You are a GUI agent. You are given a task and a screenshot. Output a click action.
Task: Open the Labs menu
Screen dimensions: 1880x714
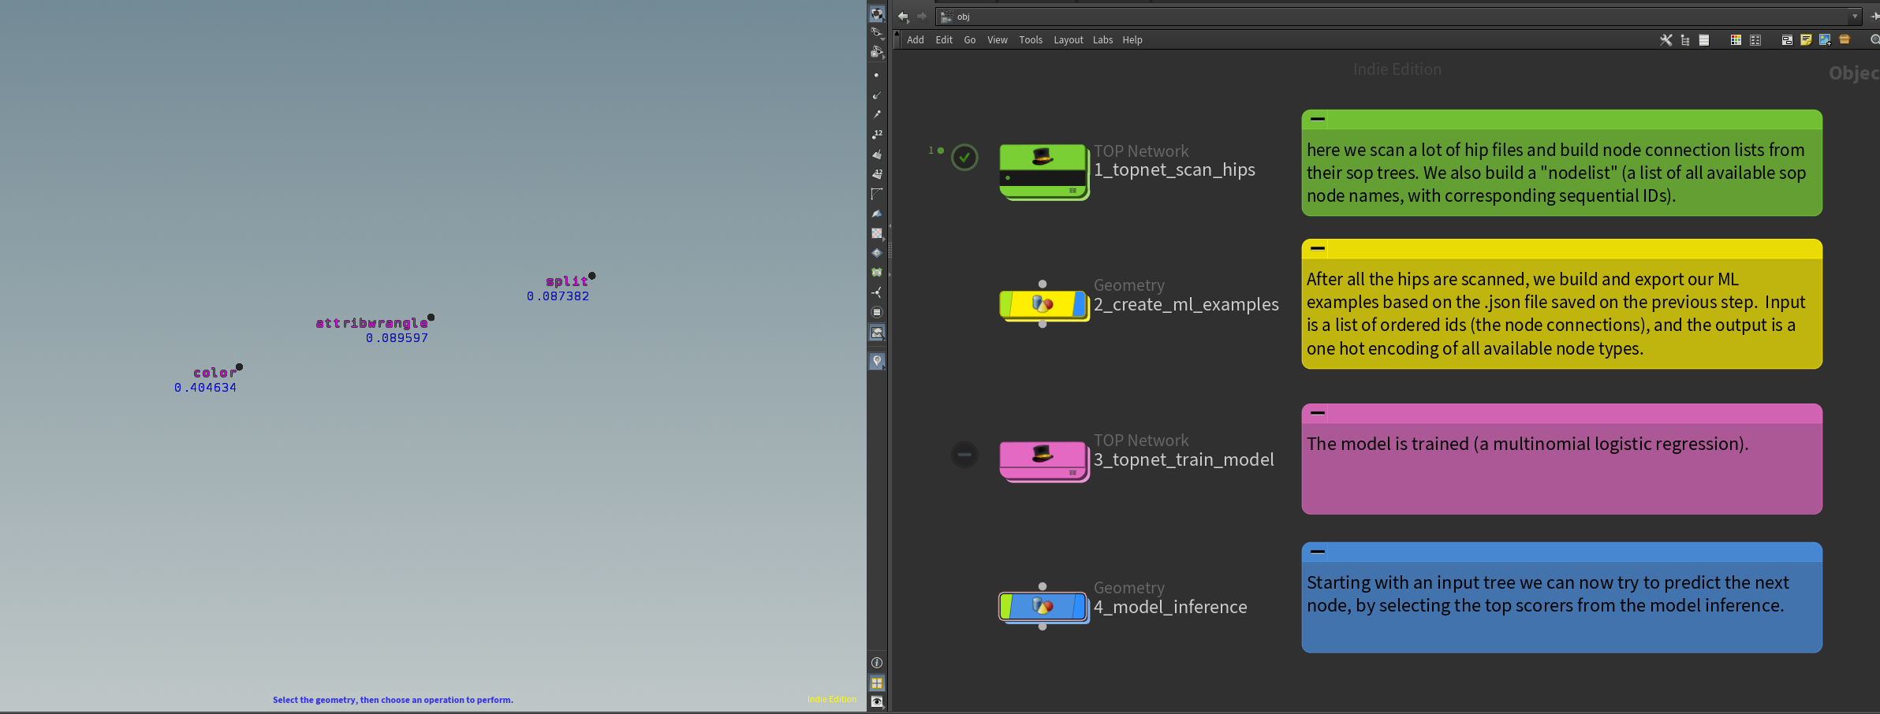(x=1102, y=40)
